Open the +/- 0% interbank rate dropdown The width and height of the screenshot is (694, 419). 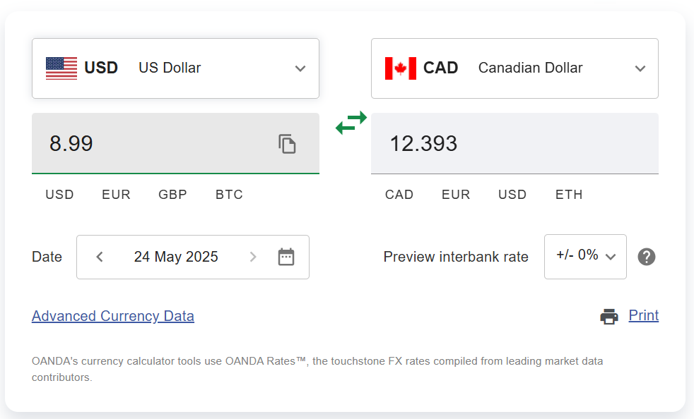[585, 256]
